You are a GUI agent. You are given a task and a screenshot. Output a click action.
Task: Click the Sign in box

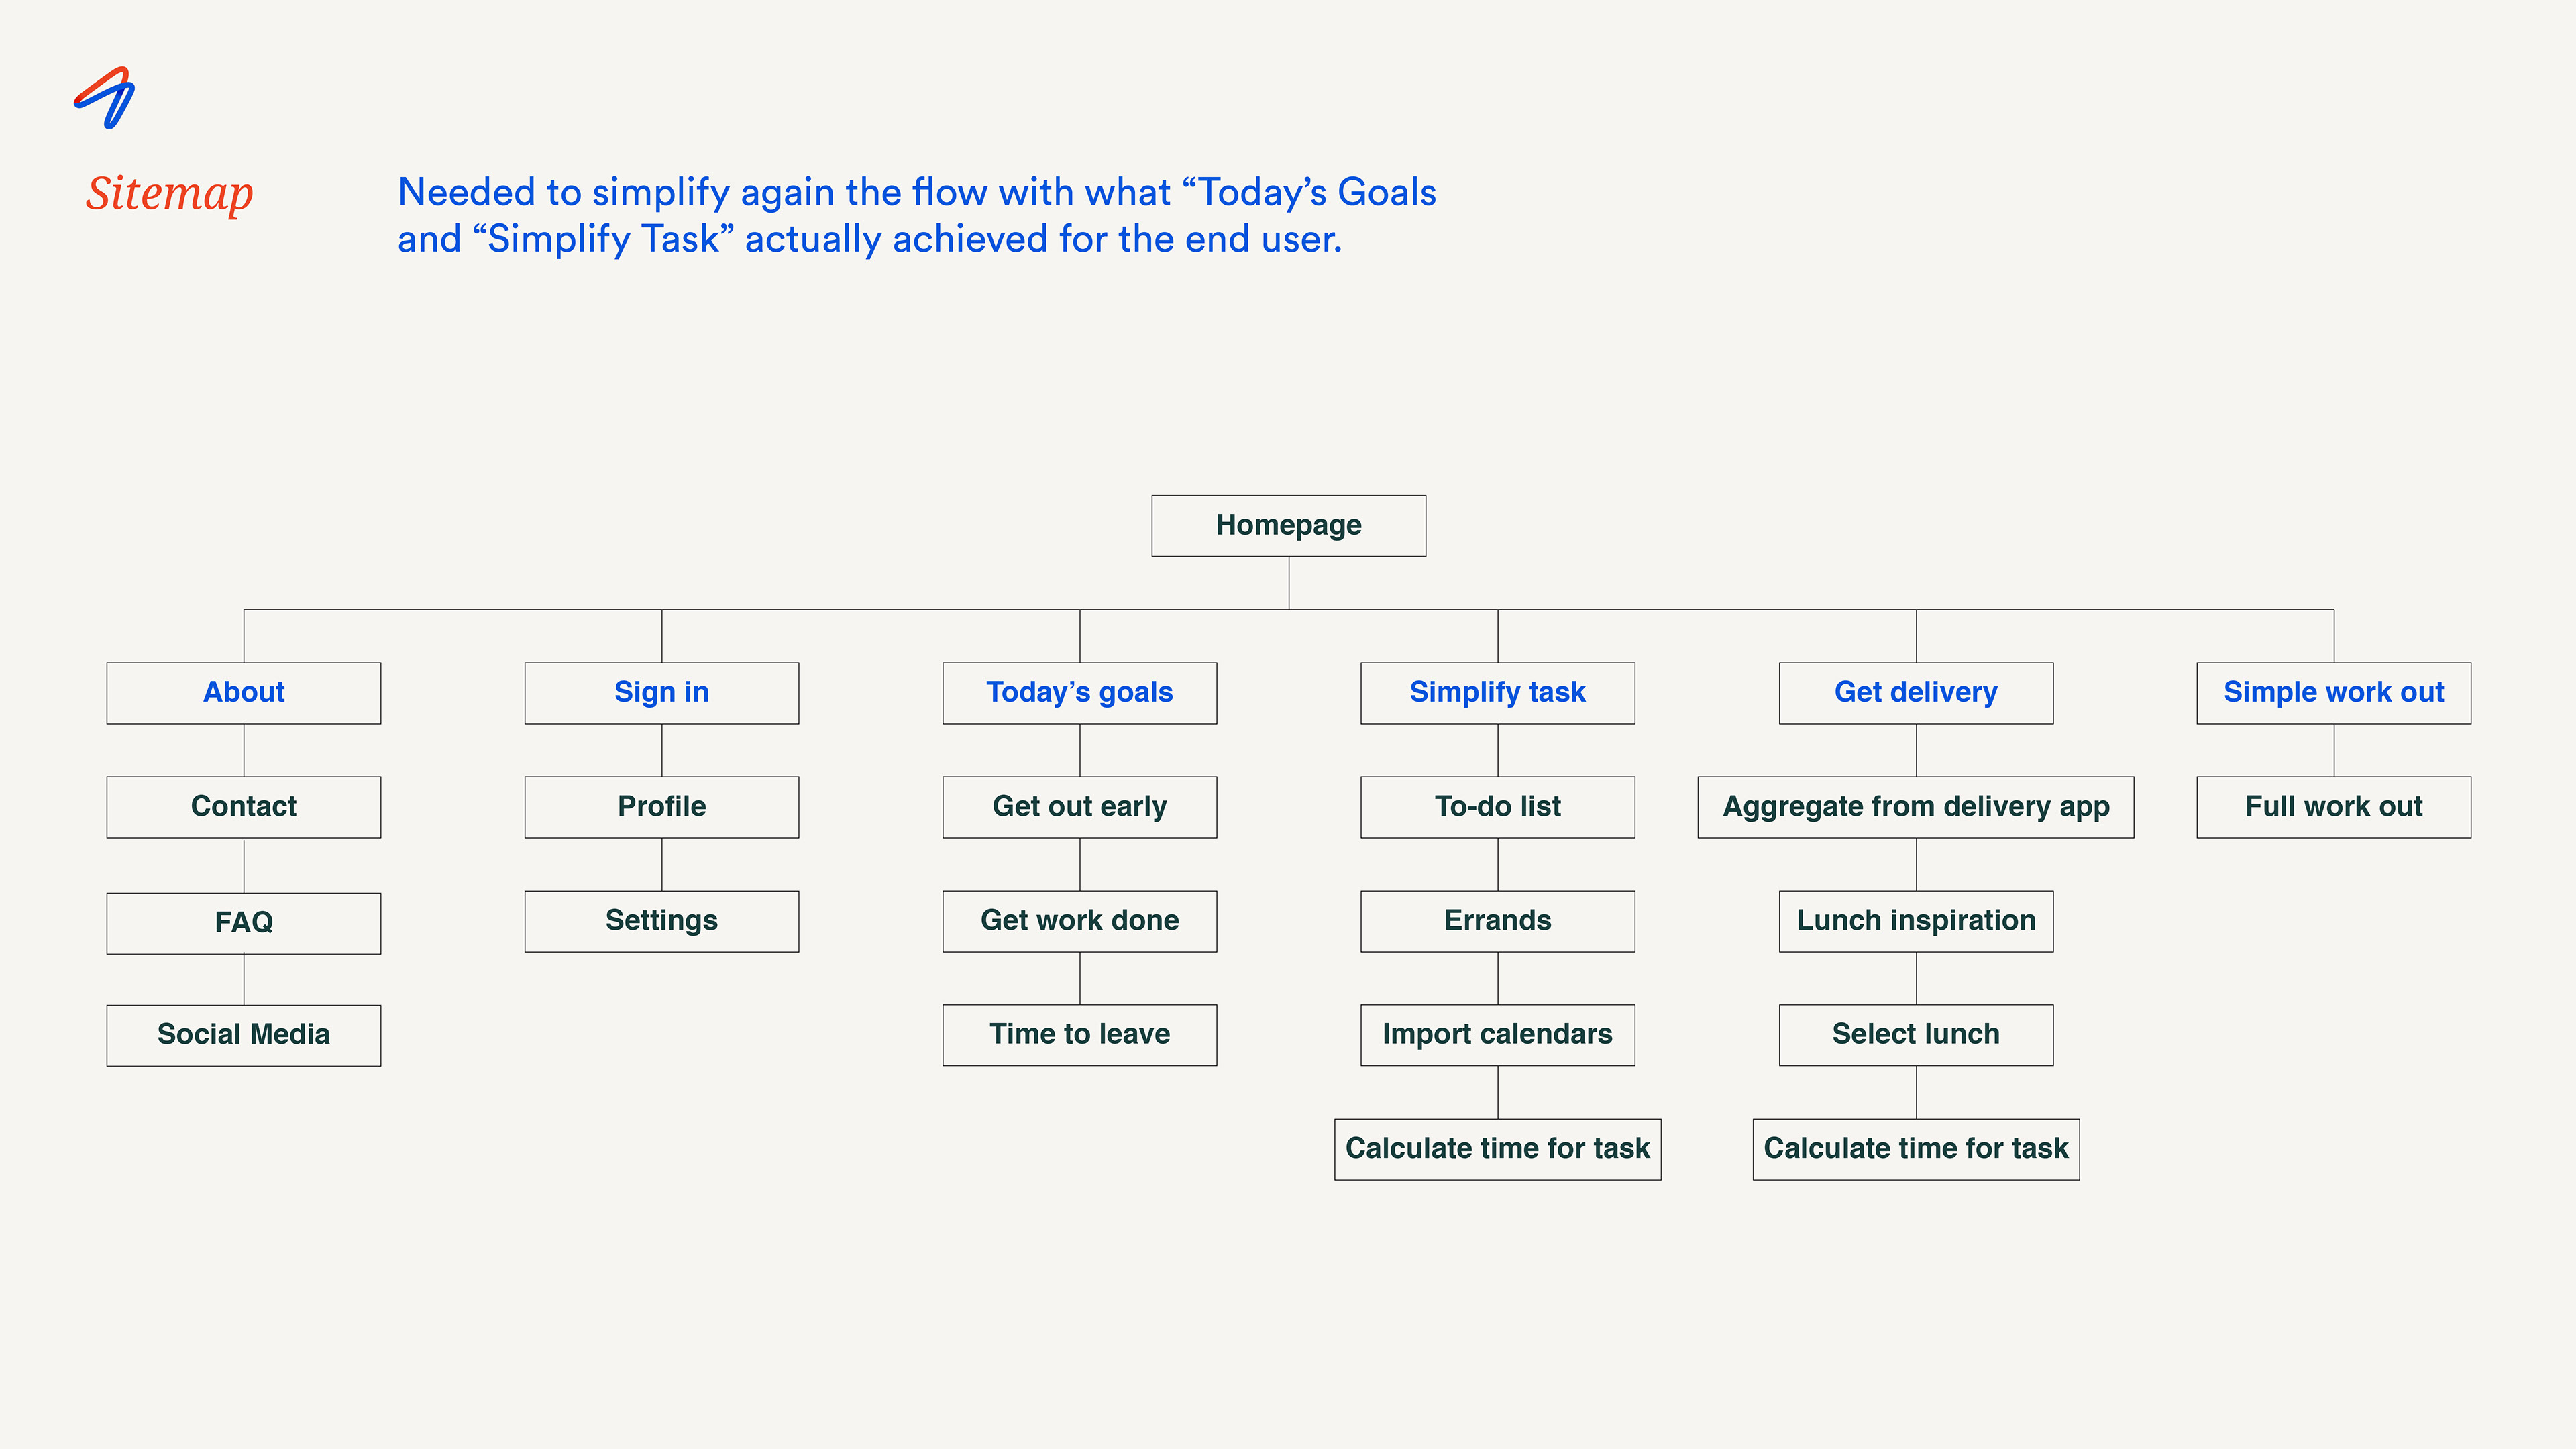[661, 692]
